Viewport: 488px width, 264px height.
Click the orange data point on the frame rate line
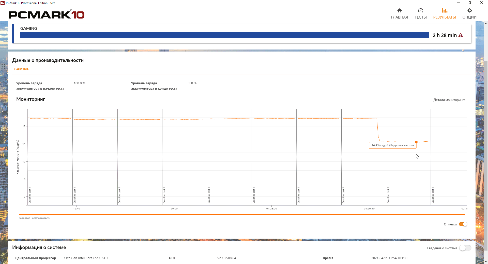coord(416,142)
